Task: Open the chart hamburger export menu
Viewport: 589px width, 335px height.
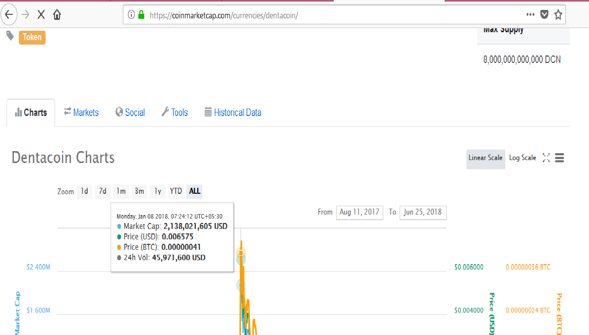Action: tap(559, 158)
